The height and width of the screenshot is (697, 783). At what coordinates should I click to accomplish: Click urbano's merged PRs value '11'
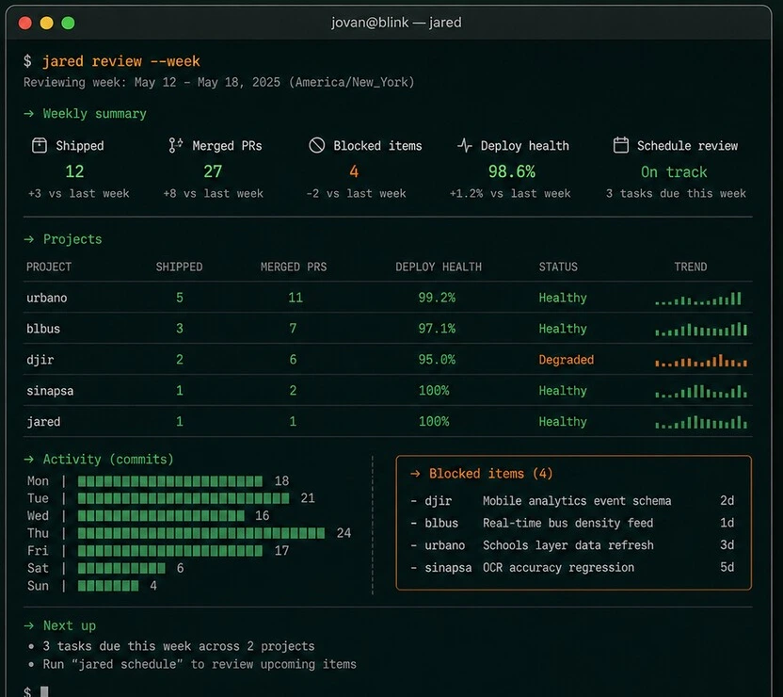click(296, 299)
